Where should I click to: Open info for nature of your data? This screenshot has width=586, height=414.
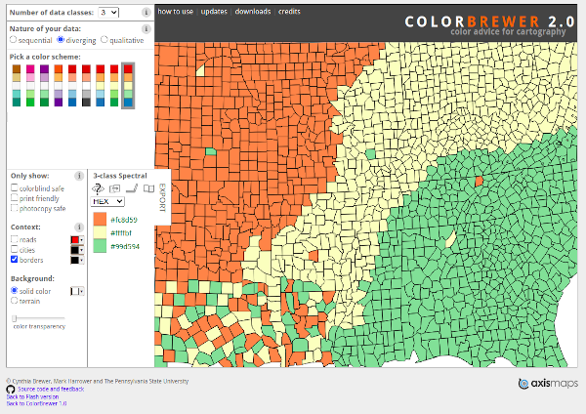(x=146, y=28)
